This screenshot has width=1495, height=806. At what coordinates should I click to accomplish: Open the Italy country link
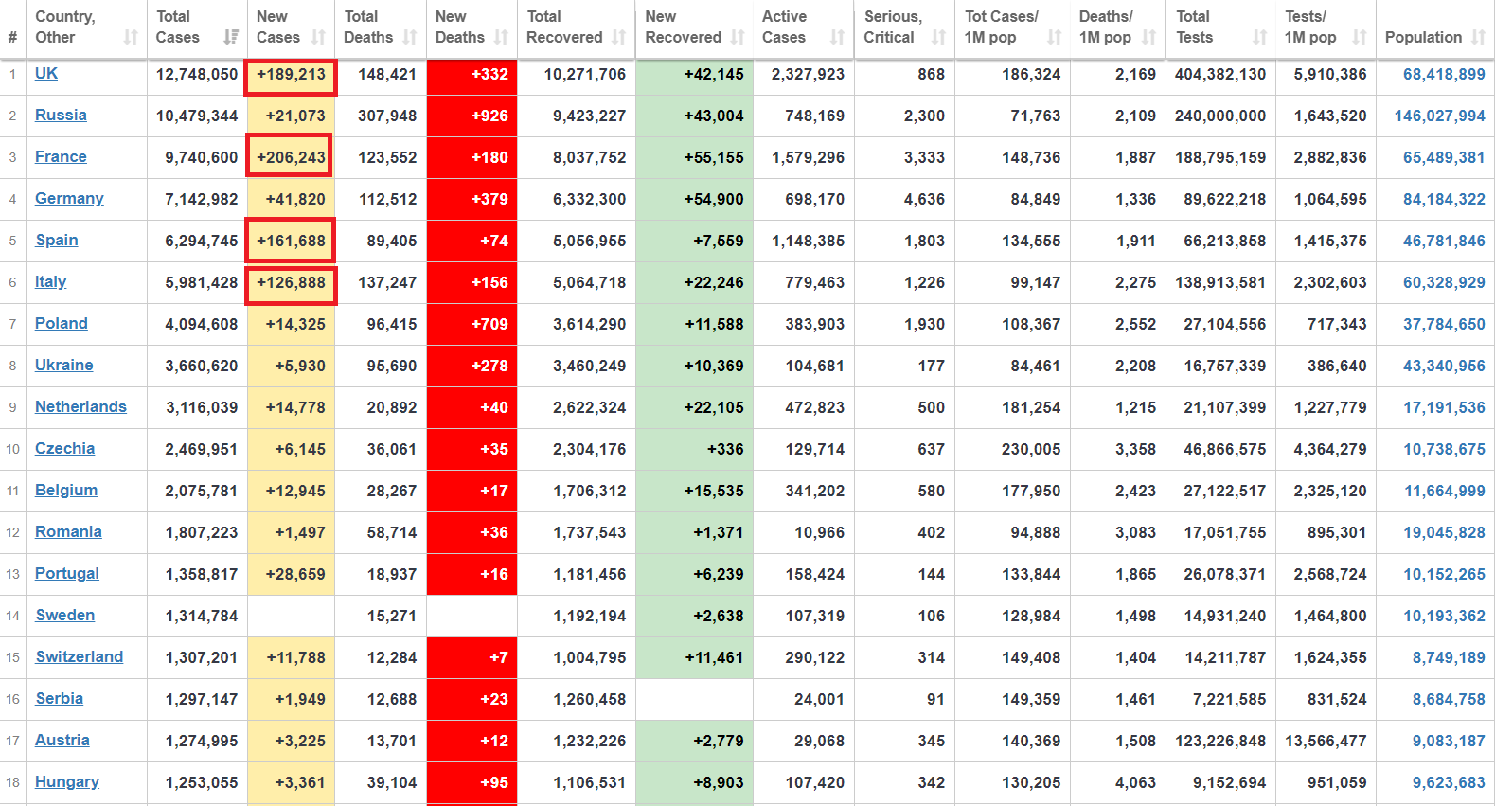[51, 281]
